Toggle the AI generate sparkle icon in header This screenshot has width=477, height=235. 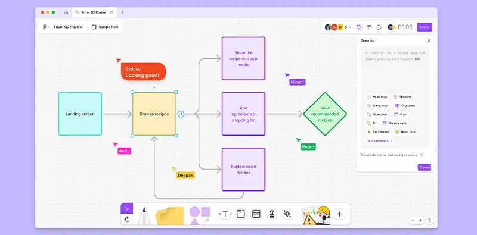click(x=359, y=27)
